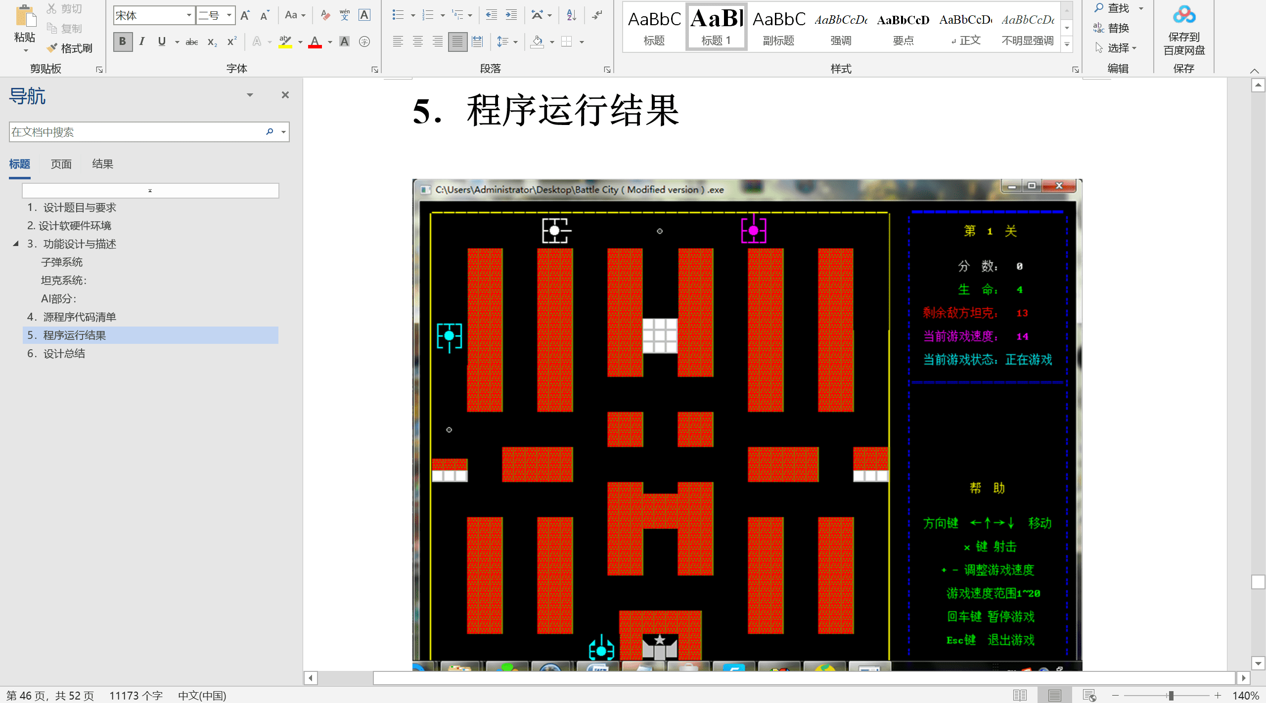The width and height of the screenshot is (1266, 703).
Task: Toggle strikethrough formatting
Action: pos(192,41)
